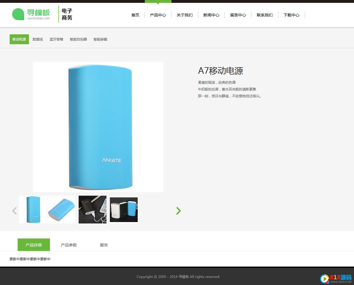
Task: Switch to the 服务 tab
Action: tap(104, 245)
